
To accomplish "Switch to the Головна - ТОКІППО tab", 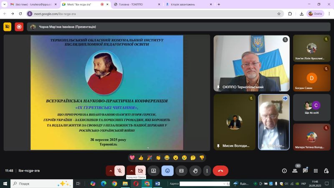I will pyautogui.click(x=136, y=4).
